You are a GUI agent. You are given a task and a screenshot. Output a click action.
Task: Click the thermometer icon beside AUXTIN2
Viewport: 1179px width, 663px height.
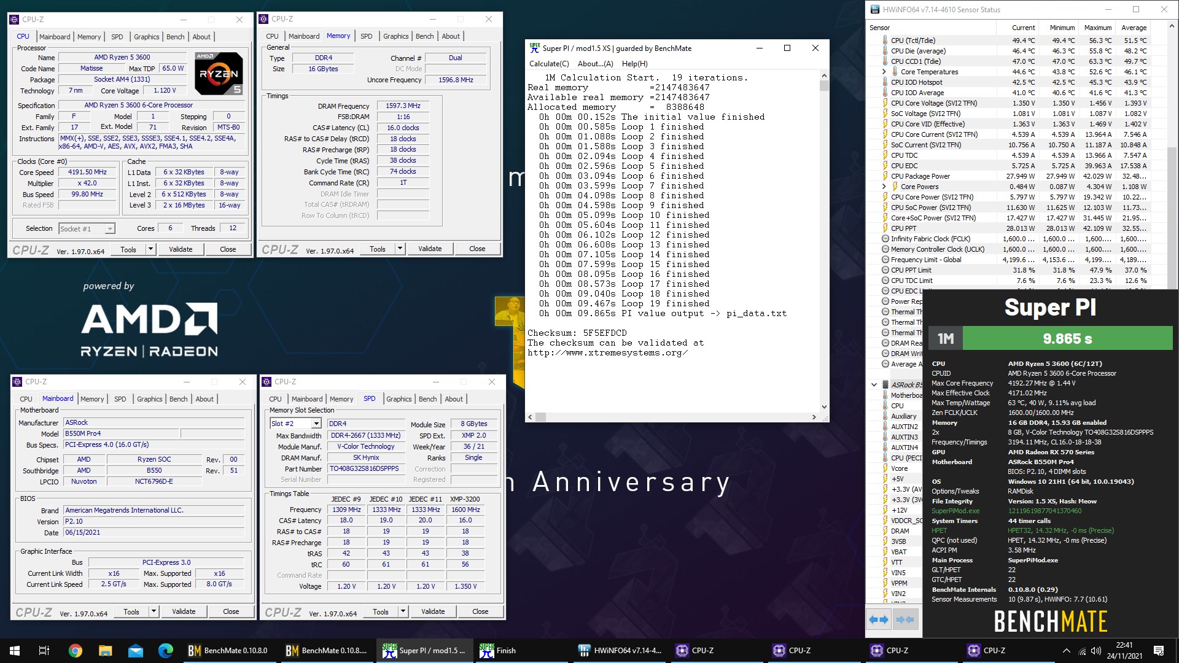point(885,427)
